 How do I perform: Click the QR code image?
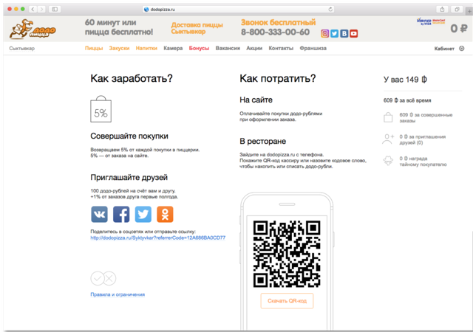coord(287,254)
